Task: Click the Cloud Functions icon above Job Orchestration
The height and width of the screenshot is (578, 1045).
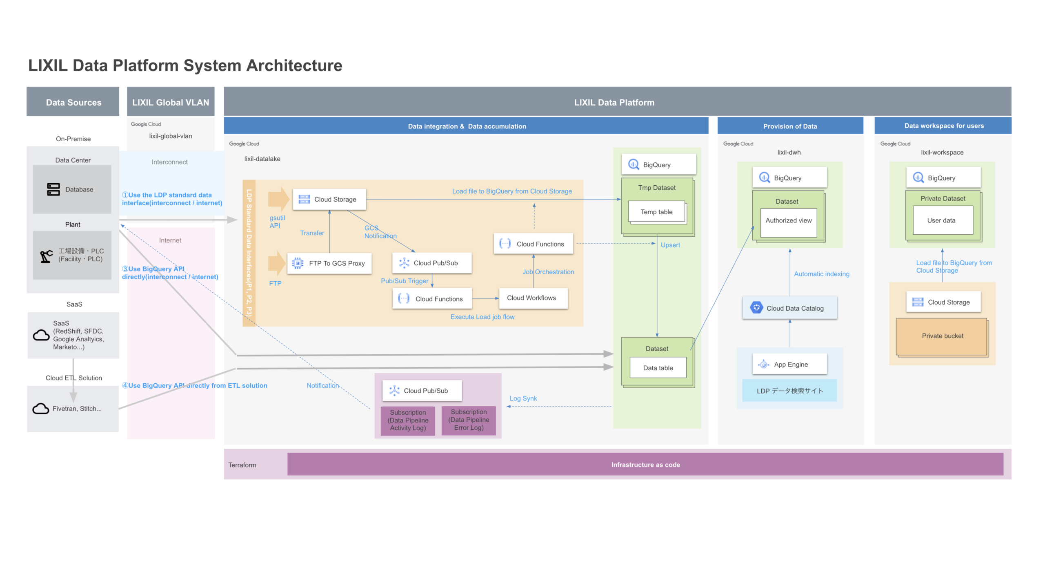Action: click(505, 244)
